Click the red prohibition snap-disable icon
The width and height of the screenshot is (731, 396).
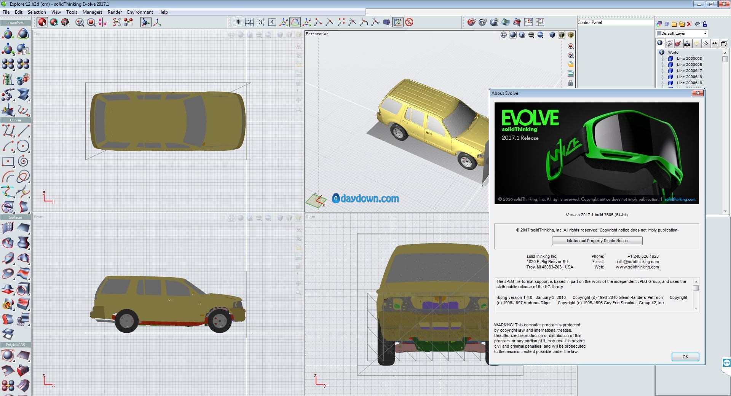pyautogui.click(x=409, y=22)
